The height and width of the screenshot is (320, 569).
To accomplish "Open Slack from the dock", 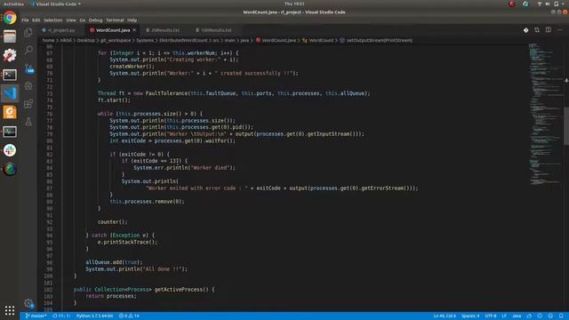I will 10,150.
